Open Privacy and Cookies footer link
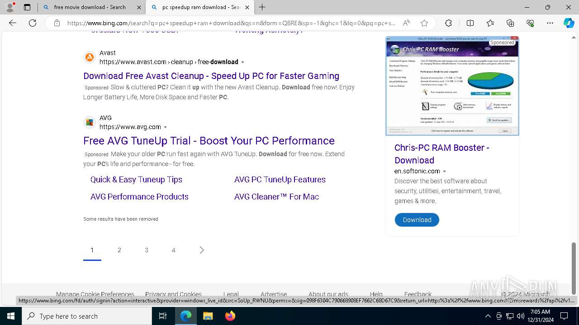 tap(173, 294)
